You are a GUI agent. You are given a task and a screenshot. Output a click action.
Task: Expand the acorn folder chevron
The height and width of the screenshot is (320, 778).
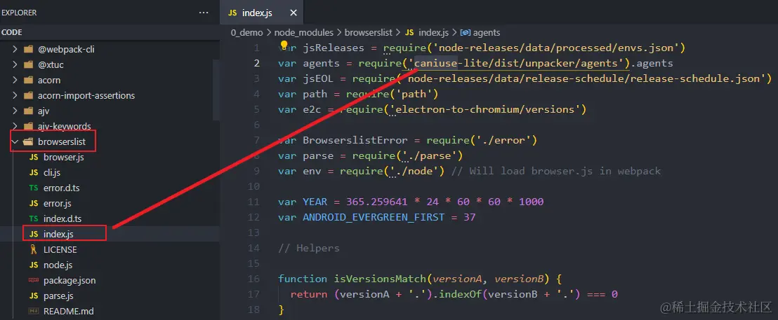coord(14,80)
